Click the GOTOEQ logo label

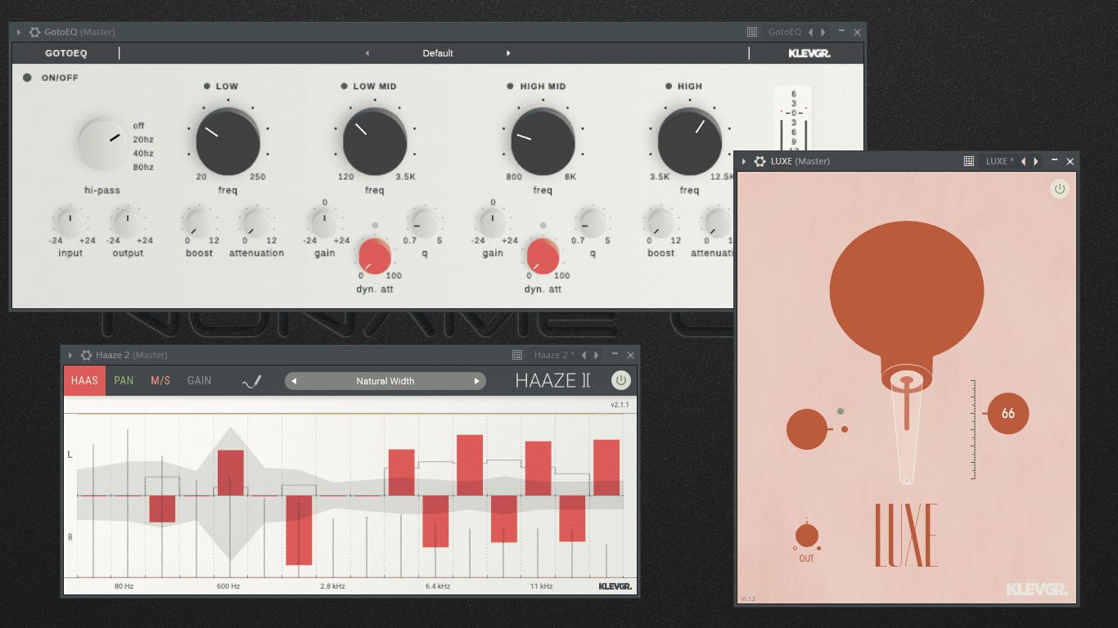coord(66,53)
